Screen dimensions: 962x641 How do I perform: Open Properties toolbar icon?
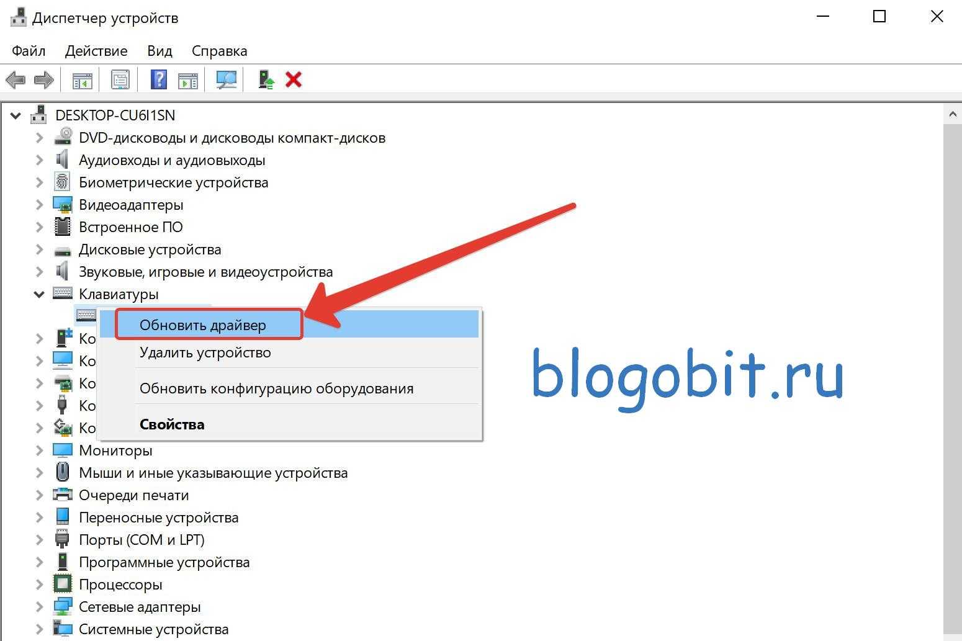[x=120, y=79]
